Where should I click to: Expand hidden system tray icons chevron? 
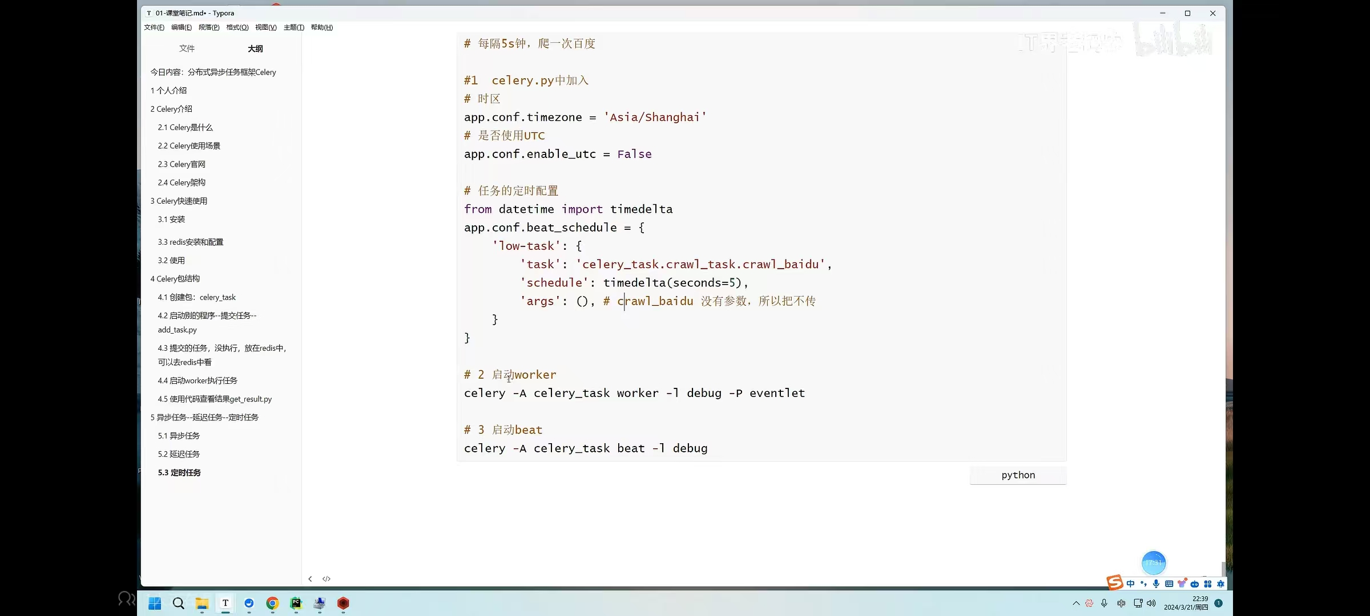click(1076, 603)
